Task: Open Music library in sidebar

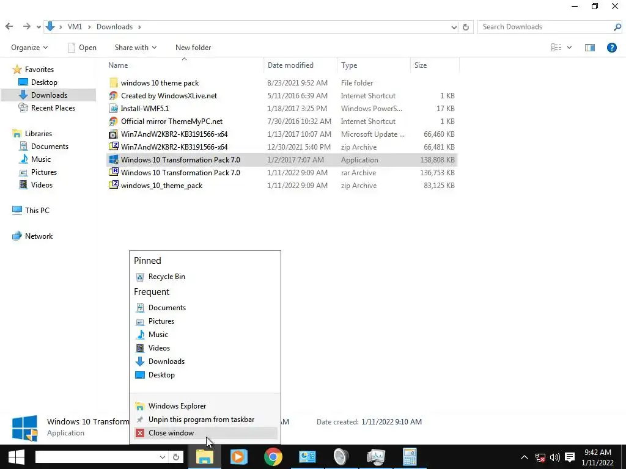Action: click(35, 159)
